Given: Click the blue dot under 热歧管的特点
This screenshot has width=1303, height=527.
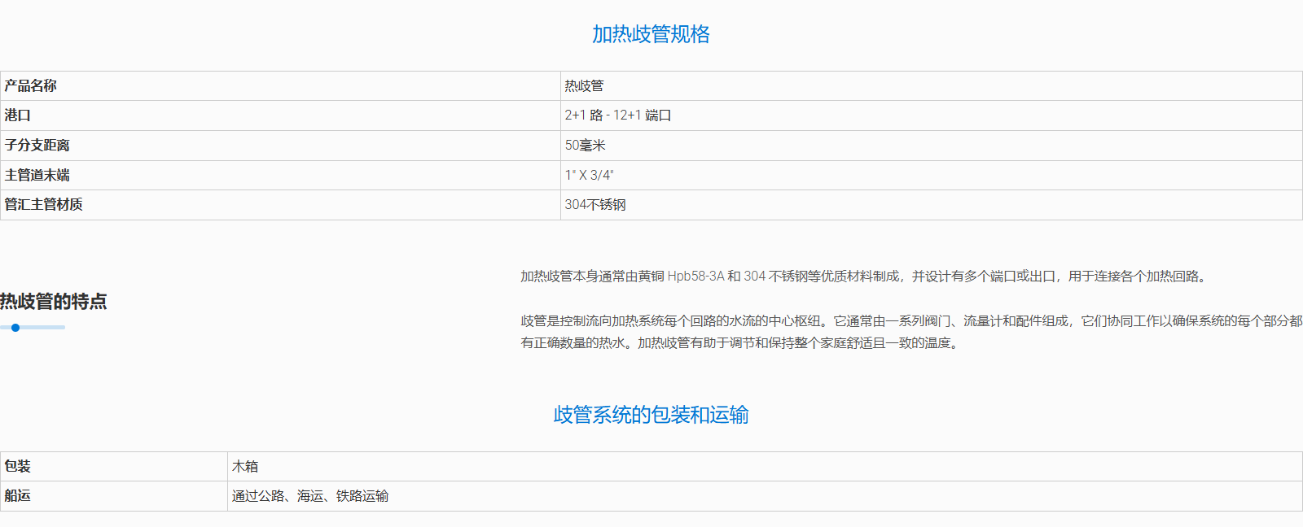Looking at the screenshot, I should [x=15, y=328].
